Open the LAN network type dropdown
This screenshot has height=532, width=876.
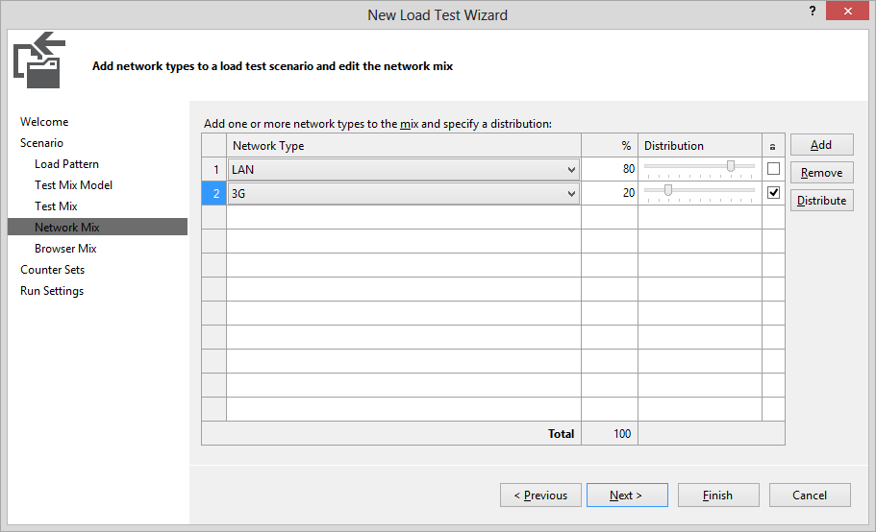571,170
